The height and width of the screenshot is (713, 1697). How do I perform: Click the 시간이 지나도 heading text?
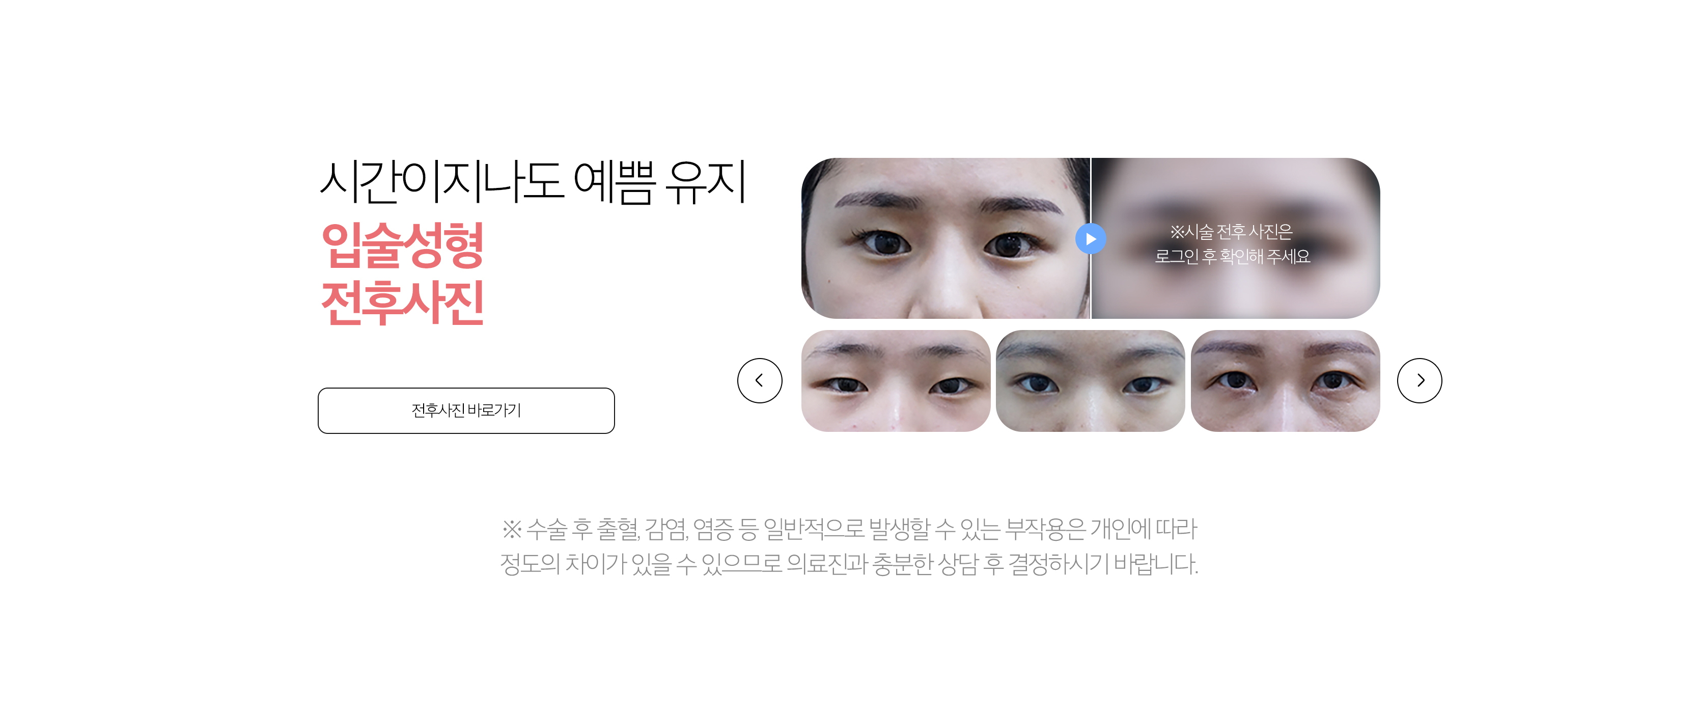pos(441,181)
